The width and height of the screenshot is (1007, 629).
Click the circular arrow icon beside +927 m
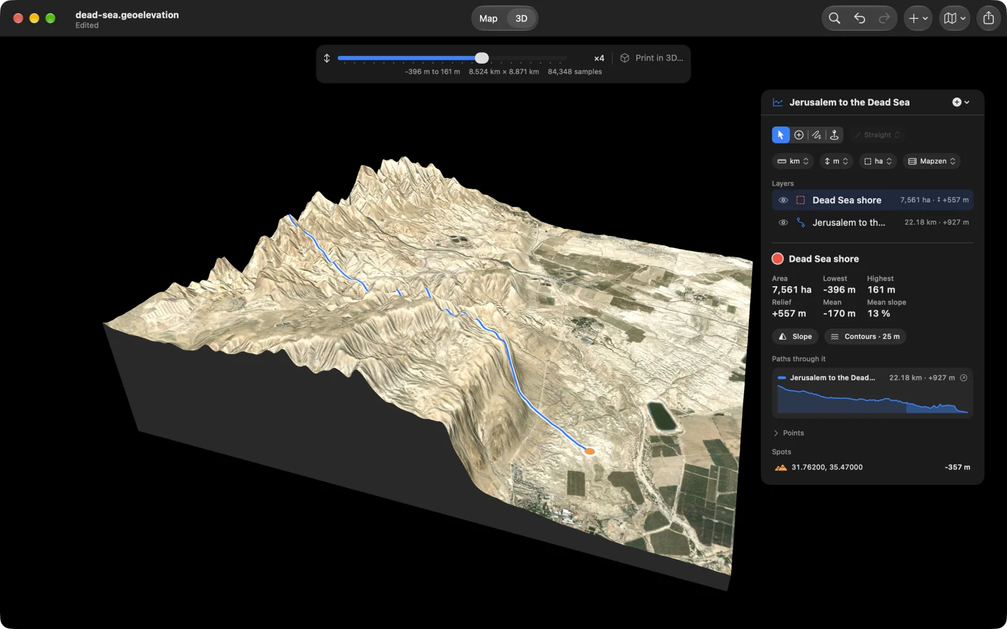(x=964, y=378)
